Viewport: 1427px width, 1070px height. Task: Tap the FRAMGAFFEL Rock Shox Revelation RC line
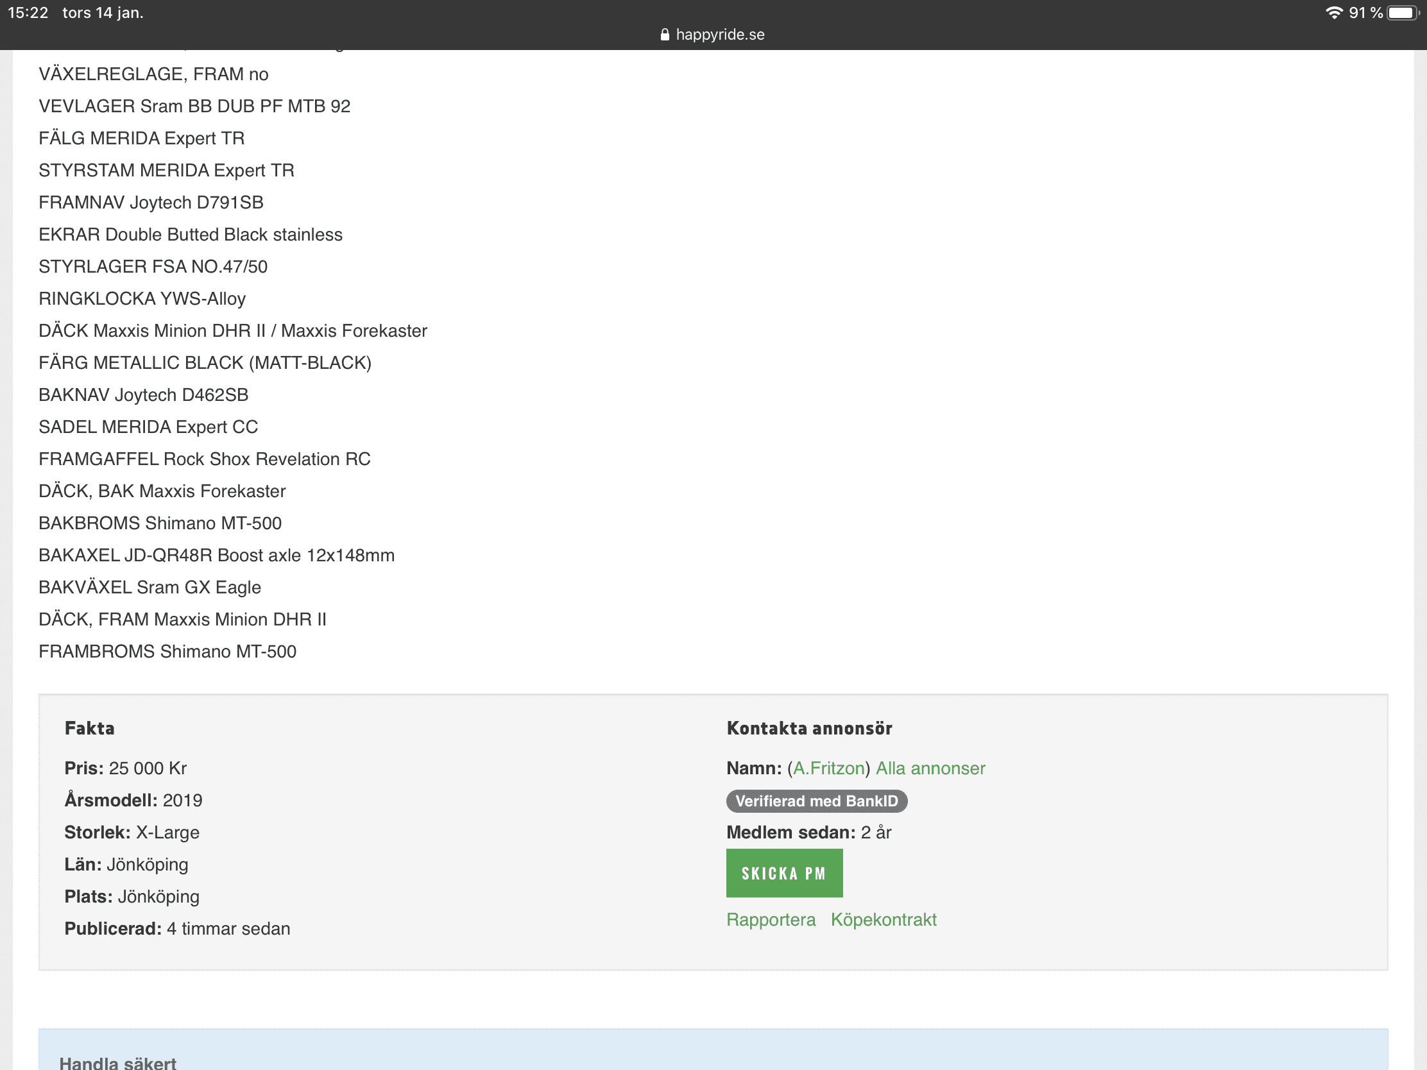(x=205, y=459)
